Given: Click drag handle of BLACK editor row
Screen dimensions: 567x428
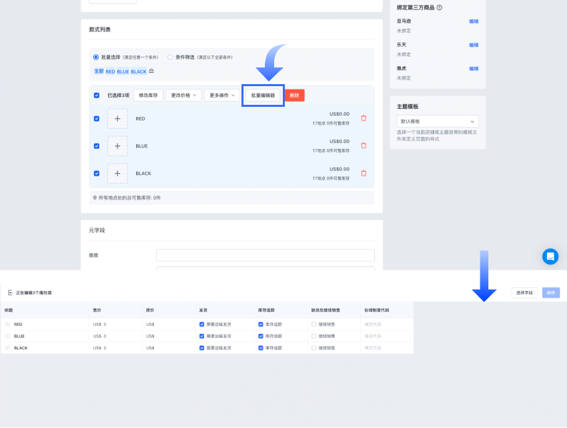Looking at the screenshot, I should (x=7, y=348).
